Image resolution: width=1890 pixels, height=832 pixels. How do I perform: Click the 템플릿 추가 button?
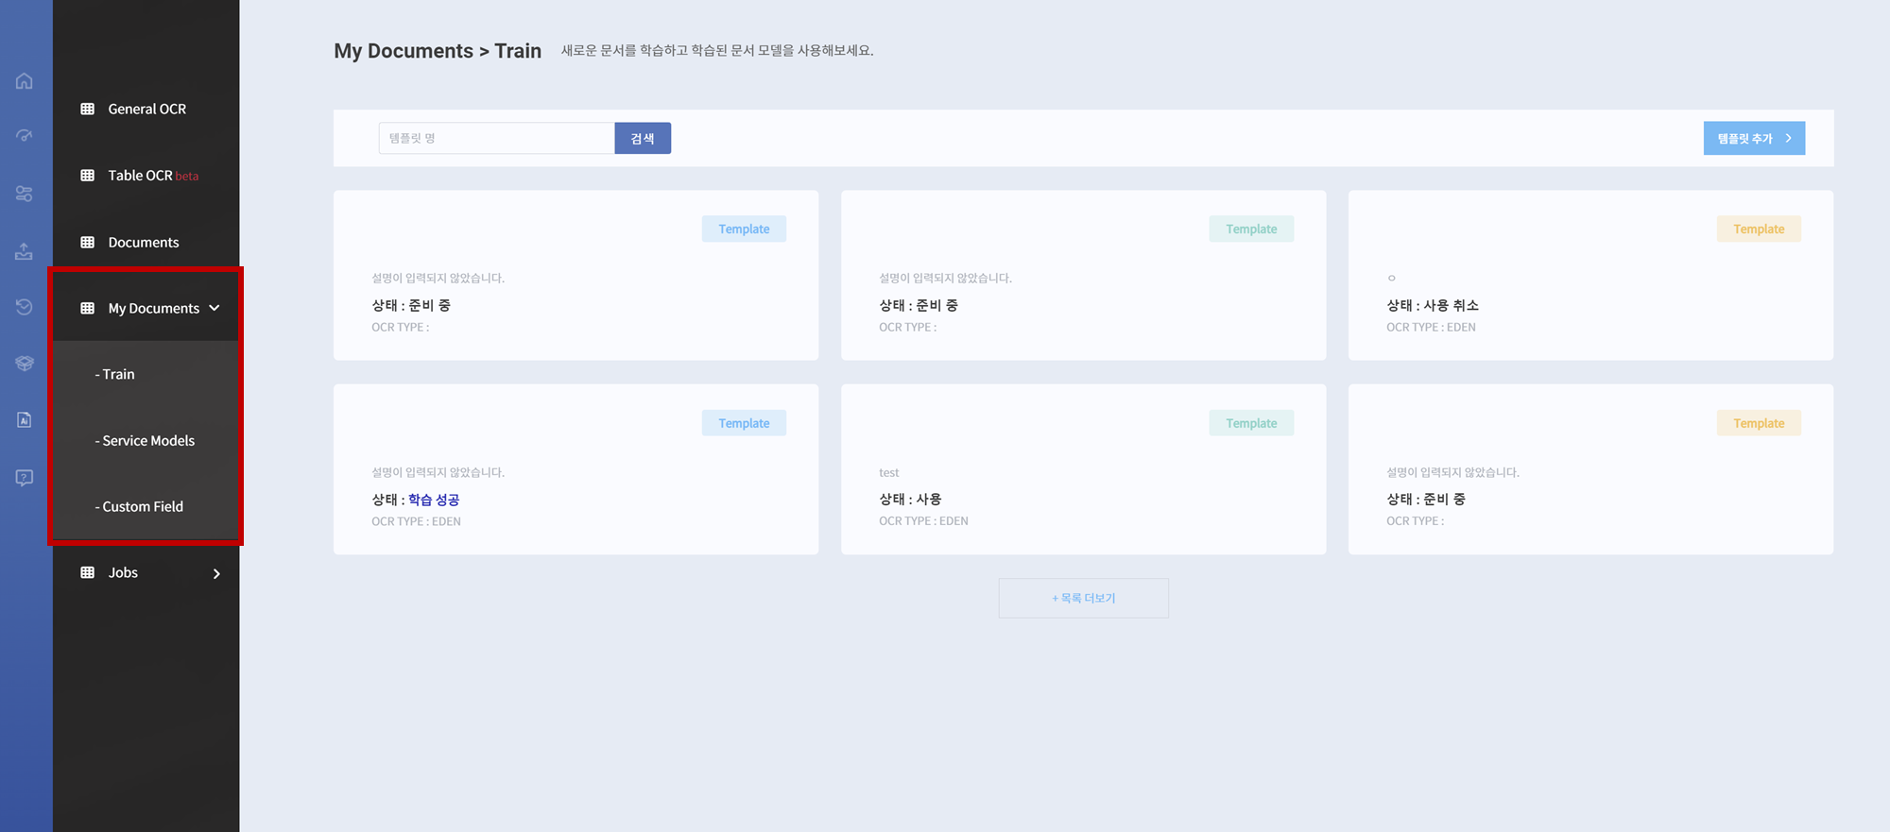(1754, 138)
